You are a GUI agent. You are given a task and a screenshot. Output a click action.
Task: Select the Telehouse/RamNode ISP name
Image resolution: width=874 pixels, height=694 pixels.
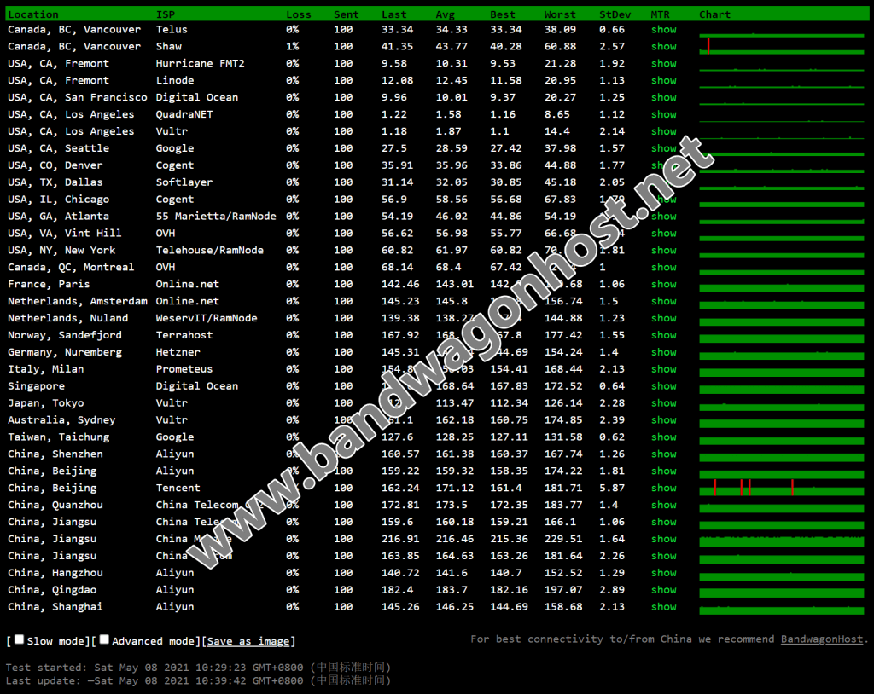tap(210, 251)
